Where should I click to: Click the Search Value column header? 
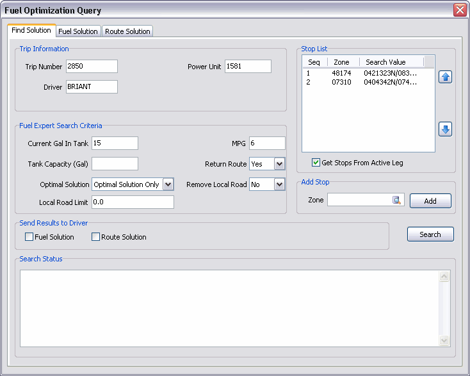(x=385, y=62)
